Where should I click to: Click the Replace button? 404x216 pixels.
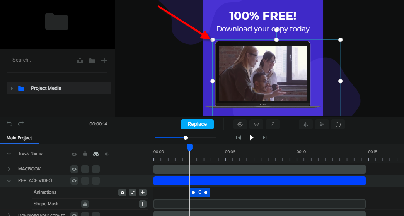198,124
